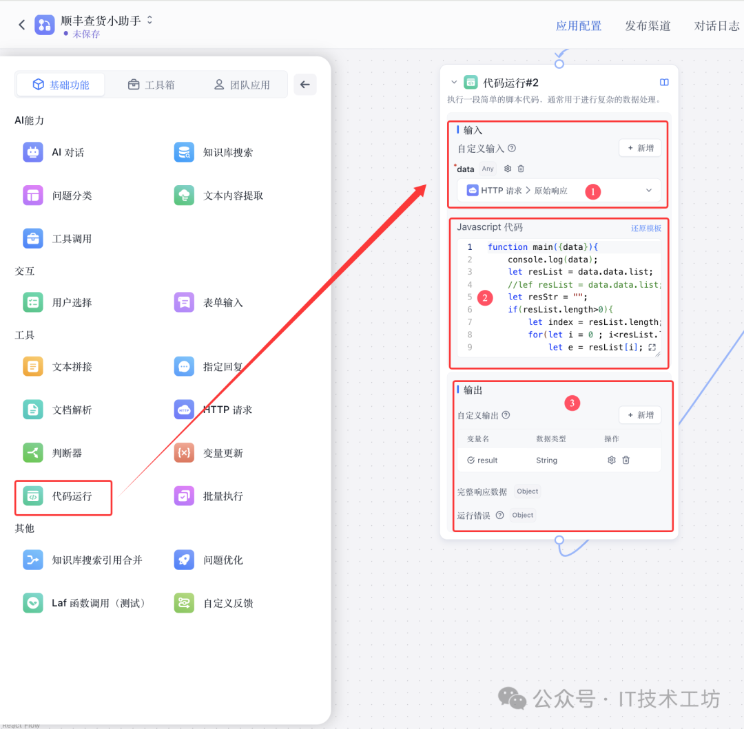Click 还原模板 to reset the code
Viewport: 744px width, 729px height.
tap(645, 227)
